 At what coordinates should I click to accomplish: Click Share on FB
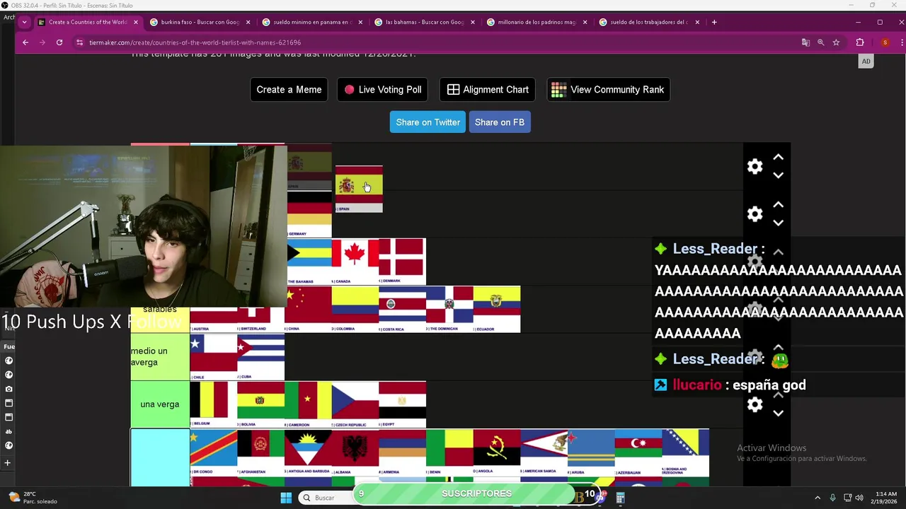point(500,122)
